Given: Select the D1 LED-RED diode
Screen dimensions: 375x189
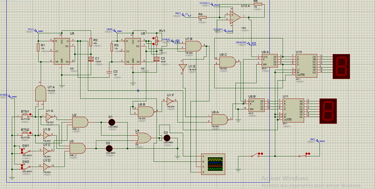Looking at the screenshot, I should coord(112,122).
